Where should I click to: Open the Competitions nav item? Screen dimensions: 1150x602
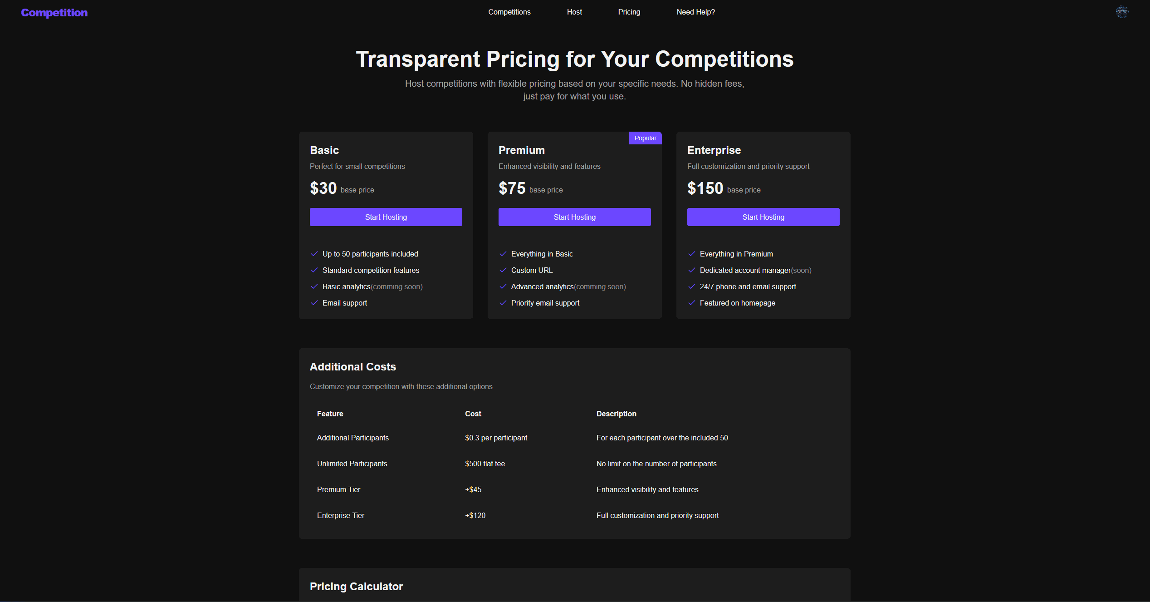click(x=509, y=12)
